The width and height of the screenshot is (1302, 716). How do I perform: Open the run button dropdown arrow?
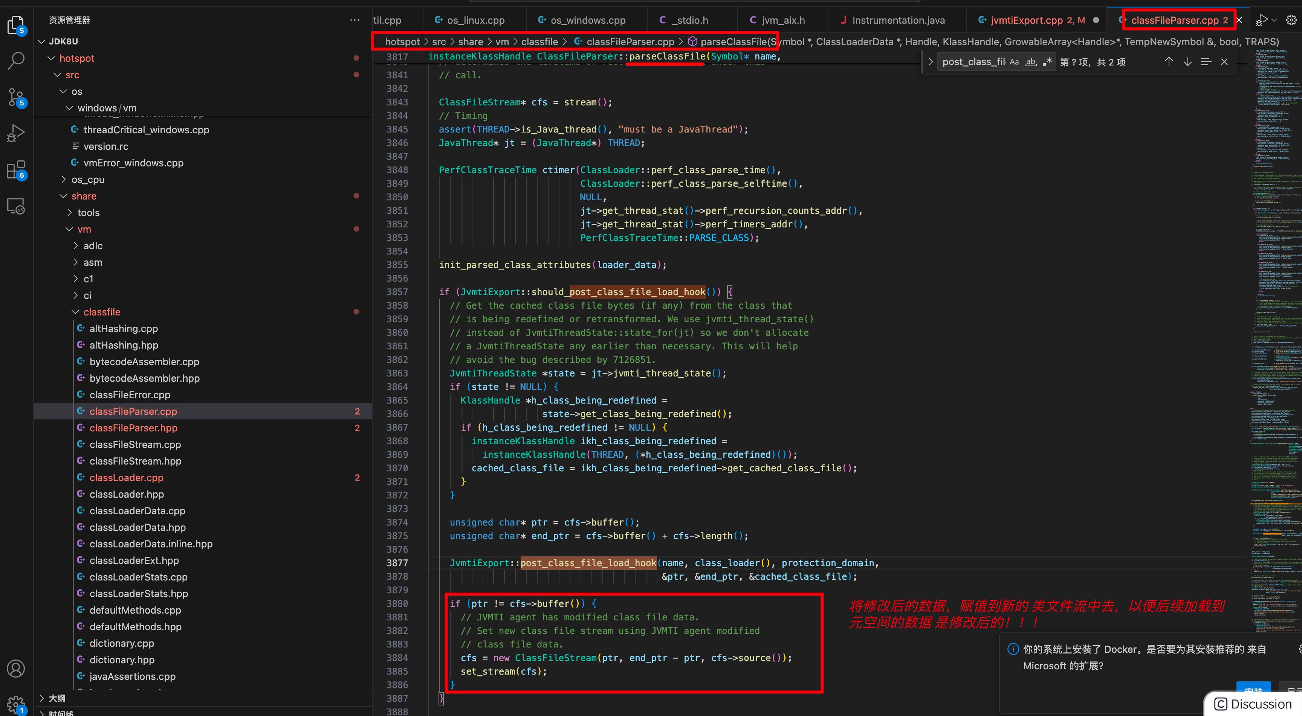click(x=1274, y=20)
